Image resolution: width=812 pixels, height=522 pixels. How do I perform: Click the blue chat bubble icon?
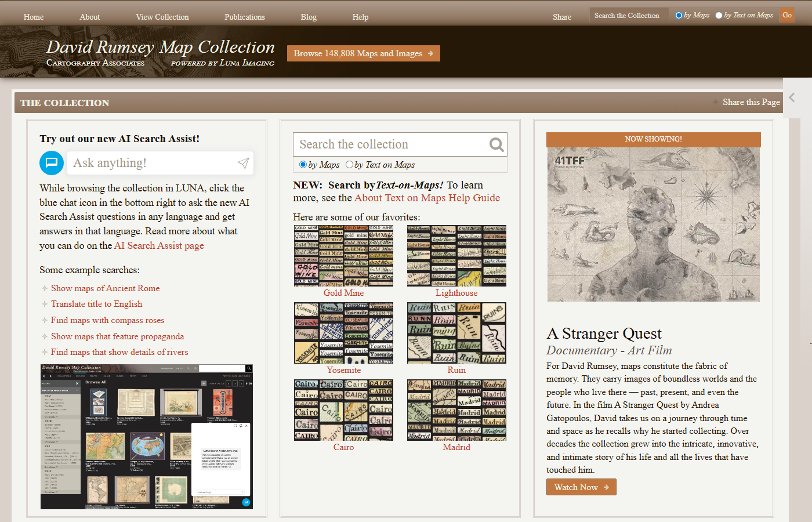pos(52,163)
